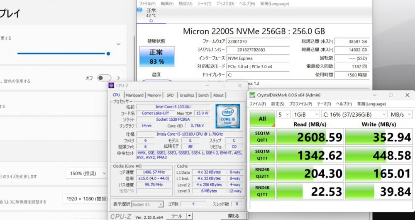Open the 1920 × 1080 resolution dropdown
The image size is (415, 220).
(85, 198)
